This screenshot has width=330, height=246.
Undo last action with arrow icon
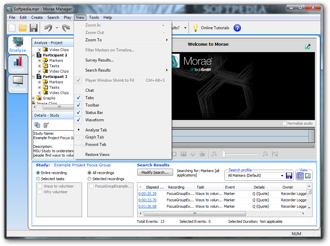point(48,28)
